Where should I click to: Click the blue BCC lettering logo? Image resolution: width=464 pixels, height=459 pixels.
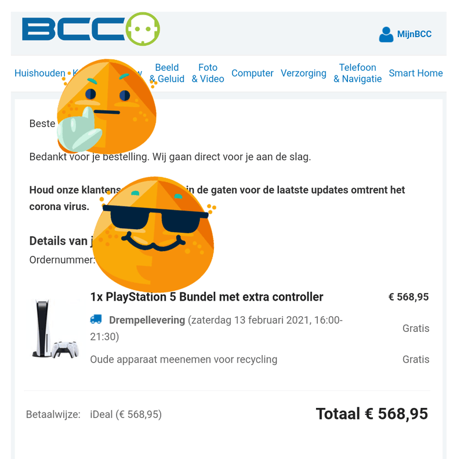pos(72,29)
